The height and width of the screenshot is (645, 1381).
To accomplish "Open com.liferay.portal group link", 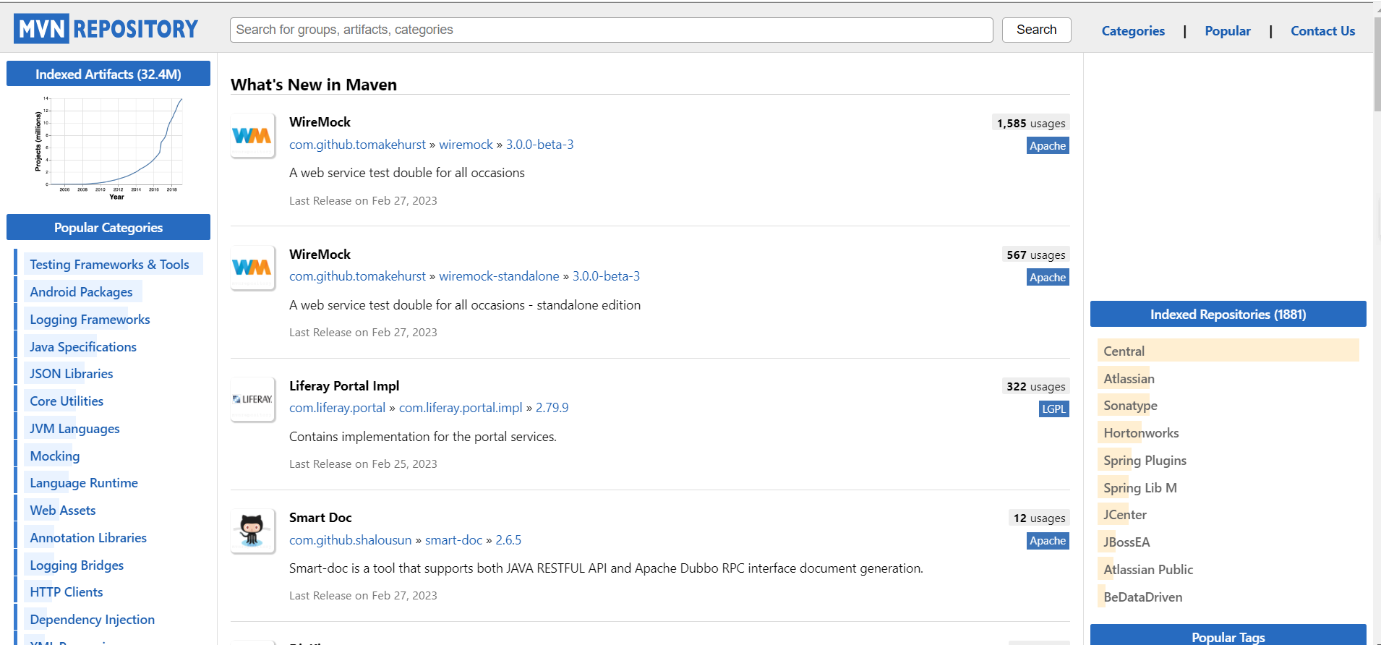I will 337,408.
